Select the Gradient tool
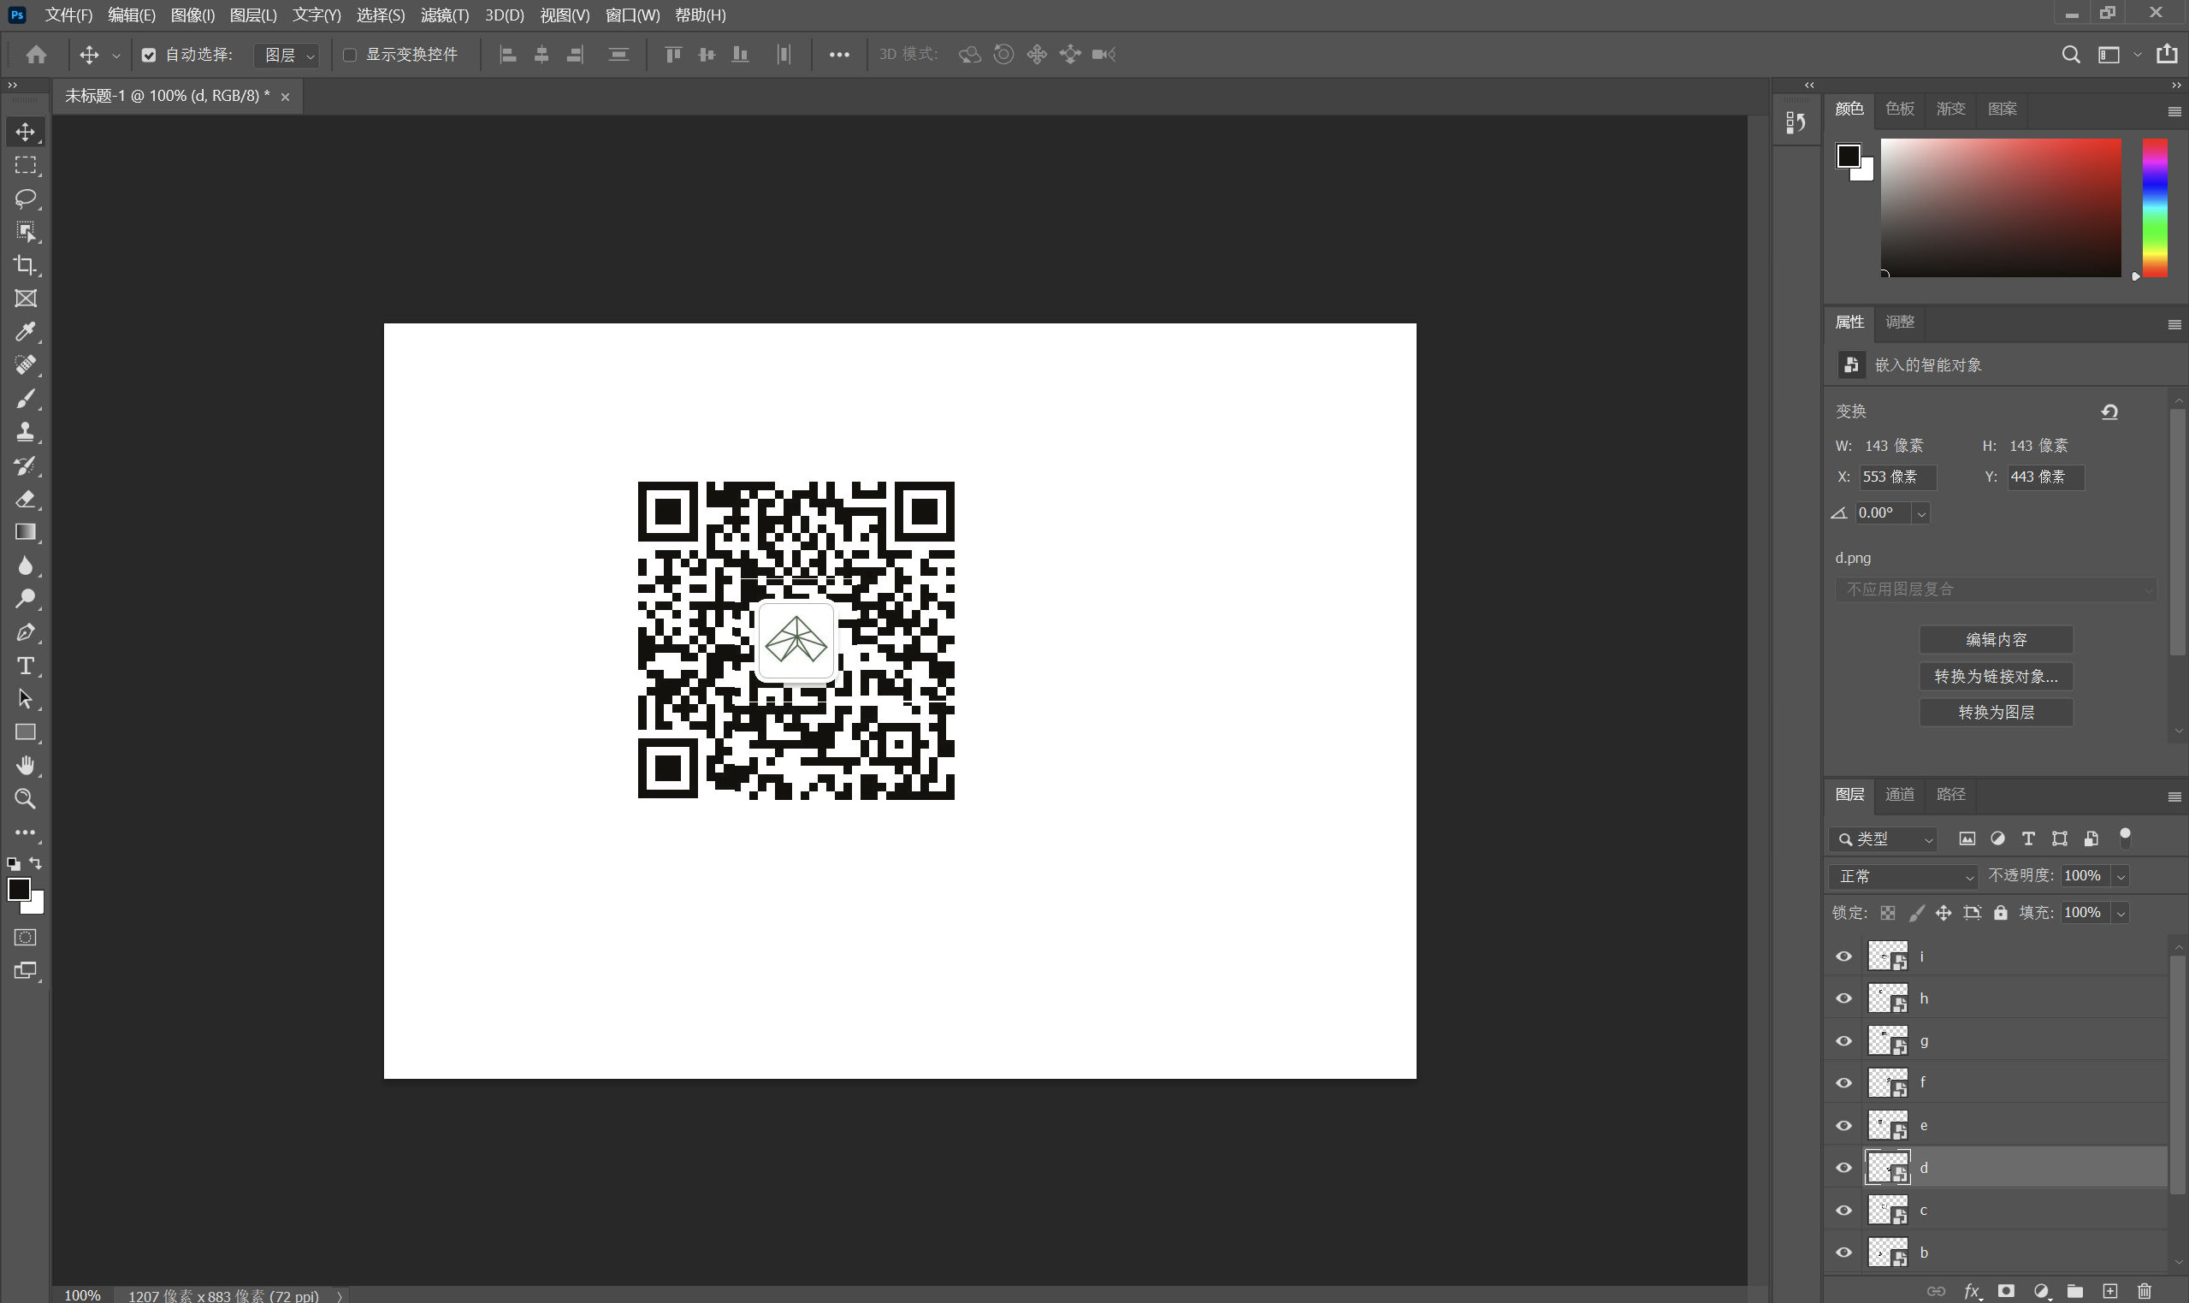 (26, 532)
